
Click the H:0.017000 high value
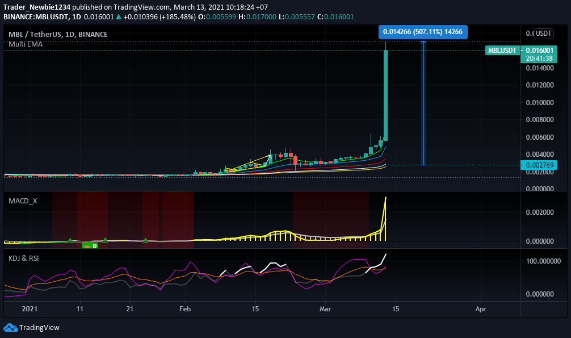pos(258,17)
